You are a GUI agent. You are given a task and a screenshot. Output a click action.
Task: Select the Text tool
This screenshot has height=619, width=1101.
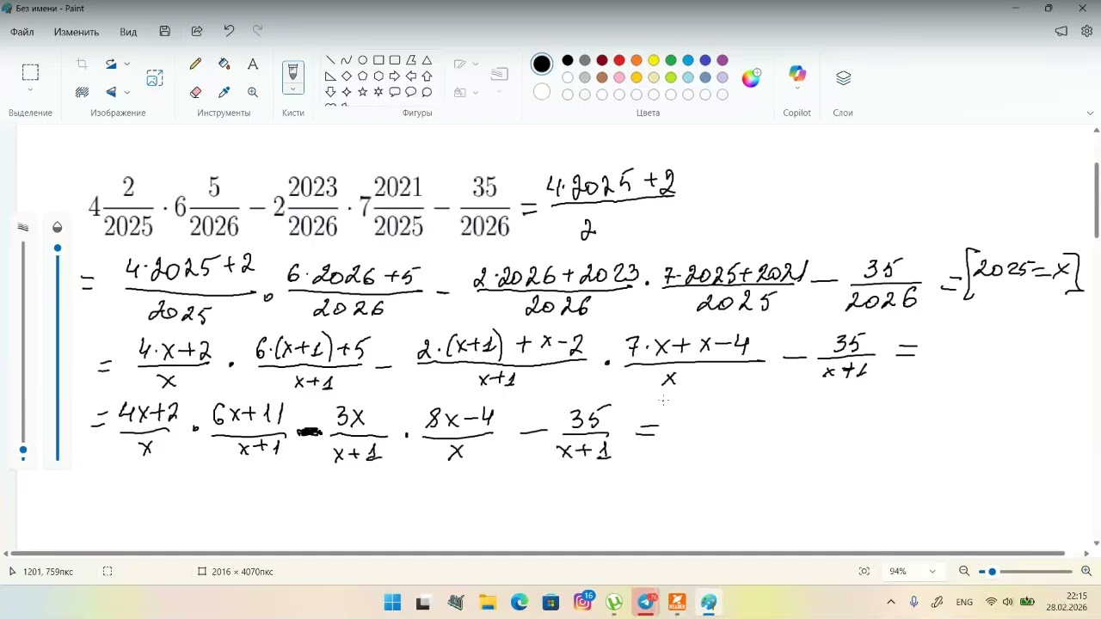click(x=253, y=64)
